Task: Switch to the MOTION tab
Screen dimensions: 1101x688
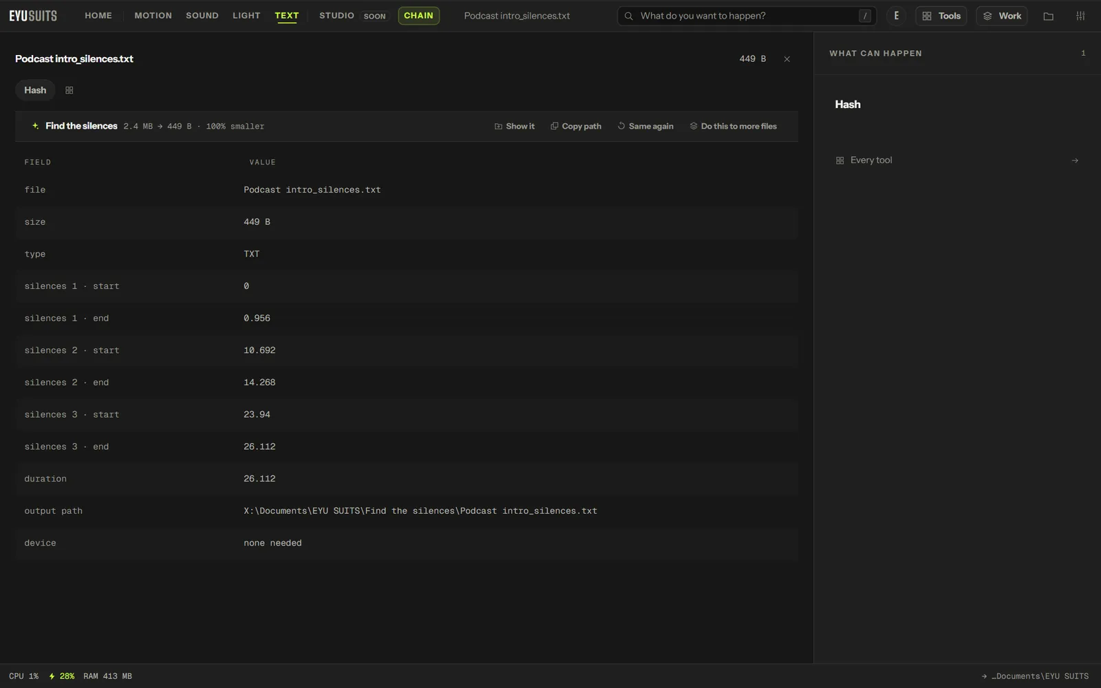Action: coord(153,16)
